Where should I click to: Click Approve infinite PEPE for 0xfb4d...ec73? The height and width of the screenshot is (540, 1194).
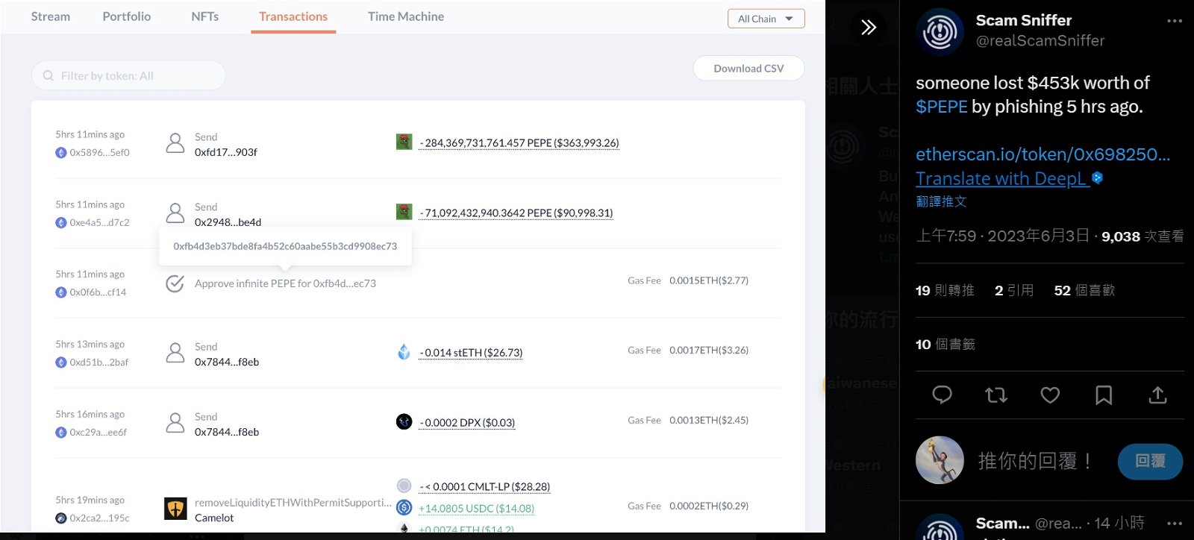pyautogui.click(x=285, y=283)
